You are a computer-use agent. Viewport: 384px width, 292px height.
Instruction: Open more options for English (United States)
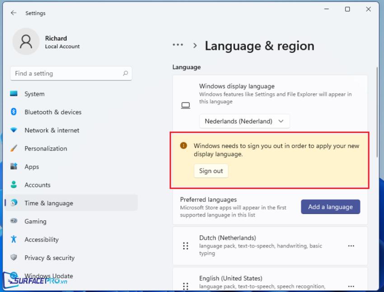[x=351, y=286]
